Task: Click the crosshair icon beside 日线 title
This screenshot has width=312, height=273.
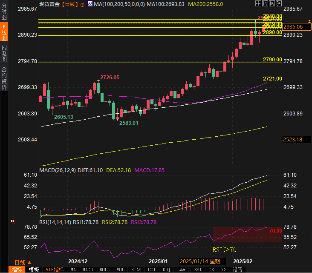Action: [83, 4]
